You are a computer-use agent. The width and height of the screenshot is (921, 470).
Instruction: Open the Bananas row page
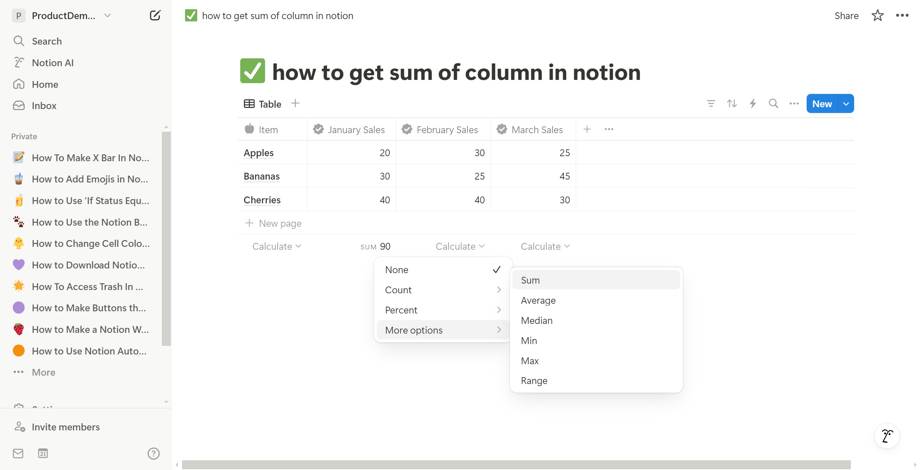coord(261,176)
